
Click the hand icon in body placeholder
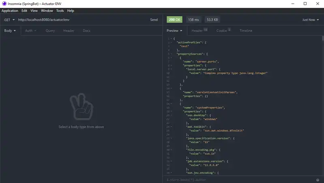pos(81,107)
